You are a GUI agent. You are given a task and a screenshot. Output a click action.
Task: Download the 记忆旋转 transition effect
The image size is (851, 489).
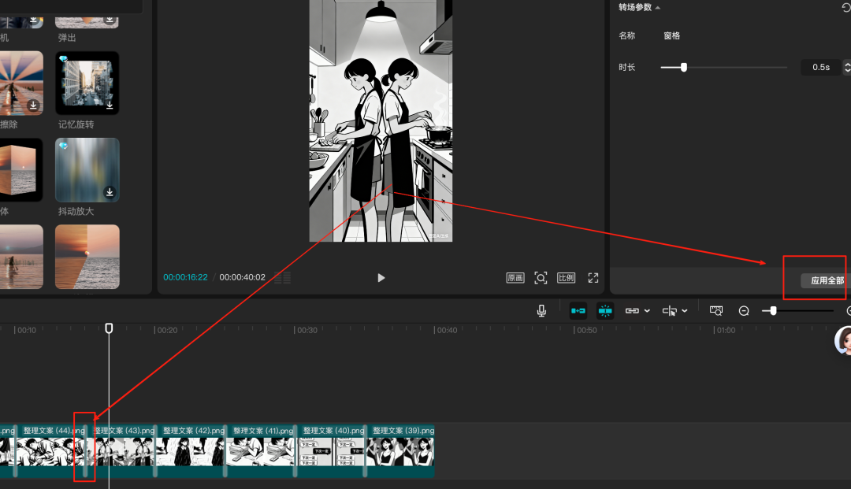point(110,105)
